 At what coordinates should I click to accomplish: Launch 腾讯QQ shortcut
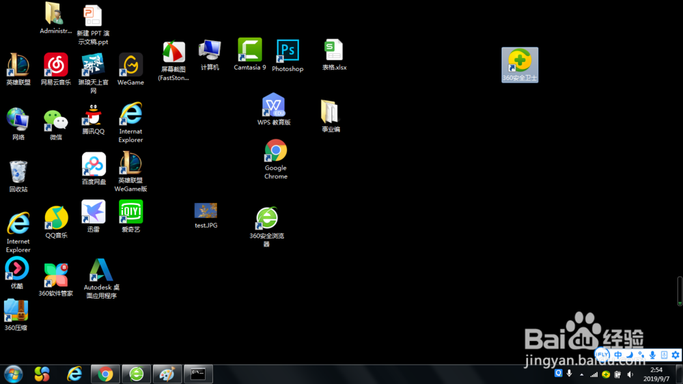(93, 119)
